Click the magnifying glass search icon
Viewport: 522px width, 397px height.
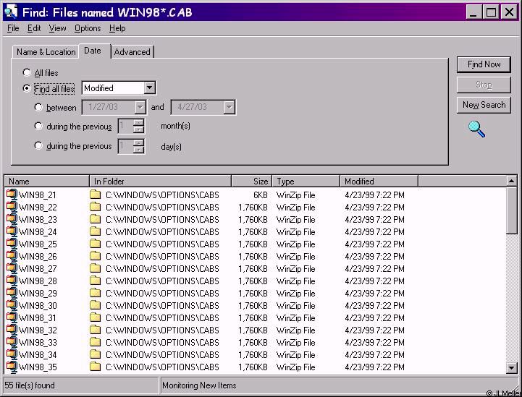476,129
